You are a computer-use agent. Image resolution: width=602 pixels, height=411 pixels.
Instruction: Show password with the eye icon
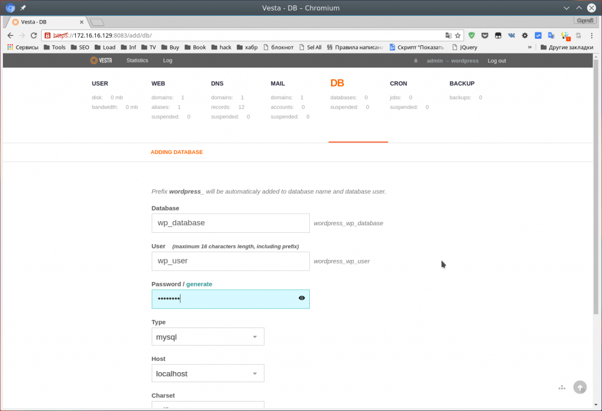click(302, 298)
